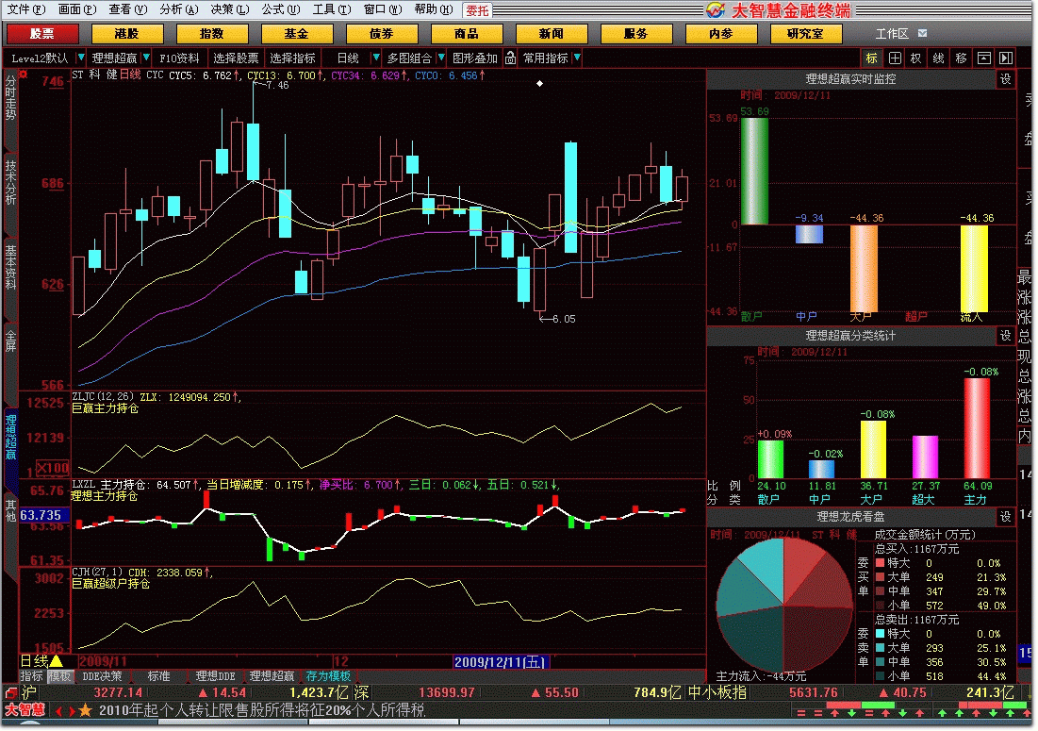1038x731 pixels.
Task: Open the 设 settings of 理想超赢实时监控
Action: (1006, 79)
